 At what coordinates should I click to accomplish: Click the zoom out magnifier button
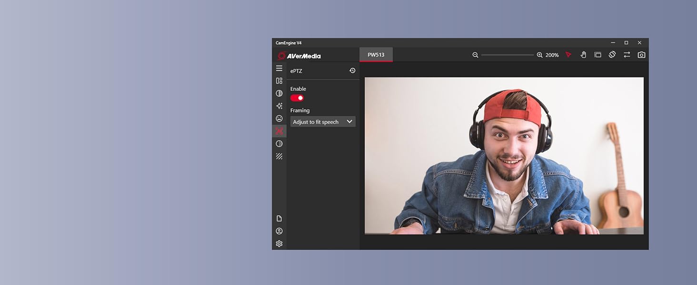click(x=475, y=55)
